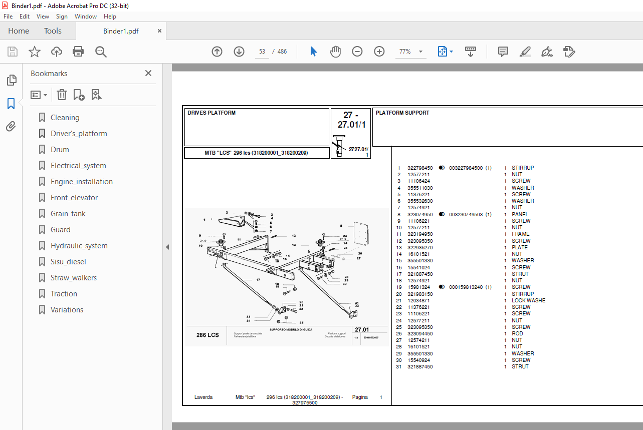Close the Bookmarks panel
Screen dimensions: 643x430
[148, 73]
